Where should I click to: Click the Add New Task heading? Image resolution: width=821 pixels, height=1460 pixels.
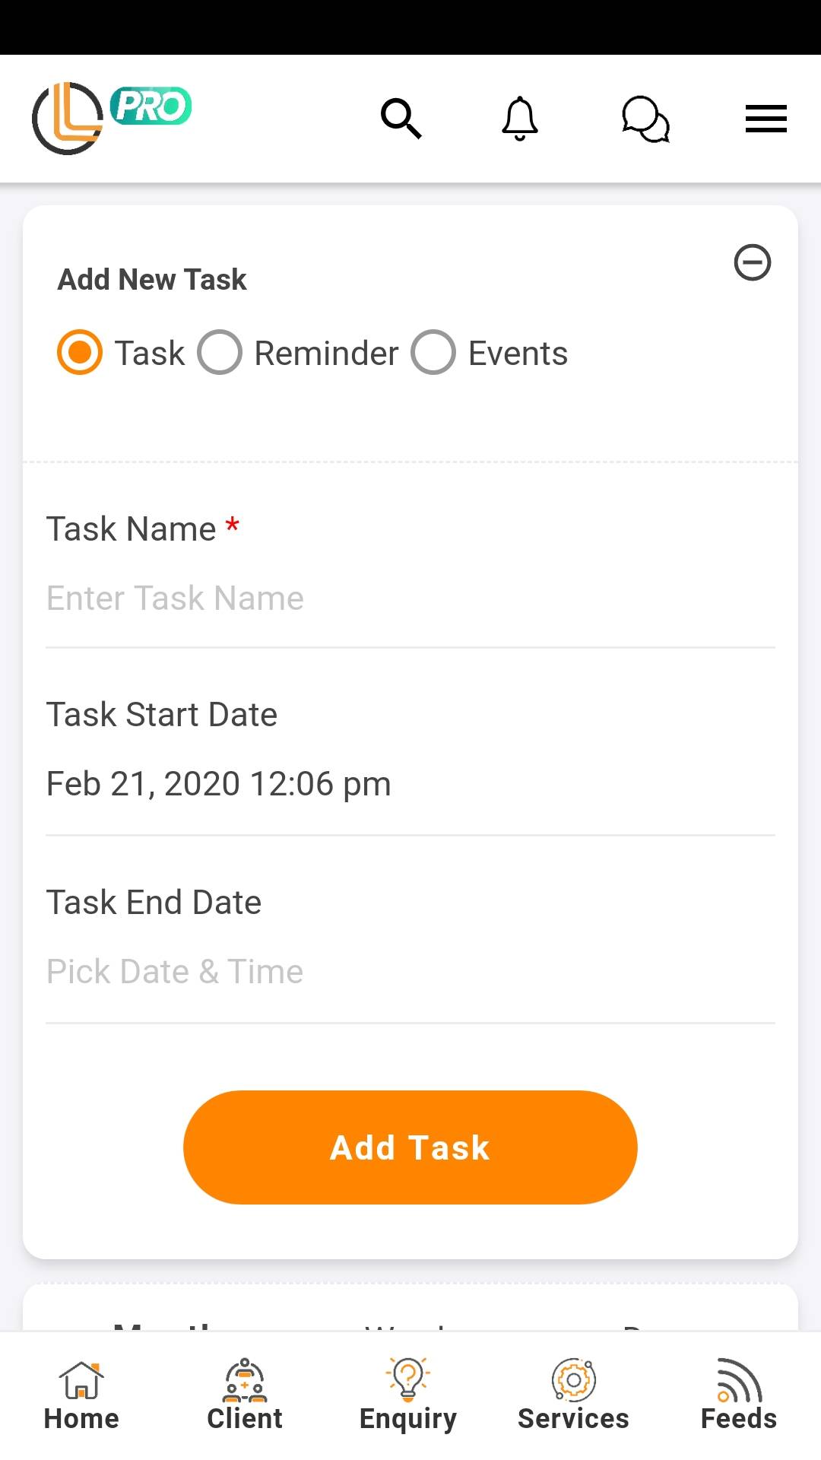coord(152,280)
